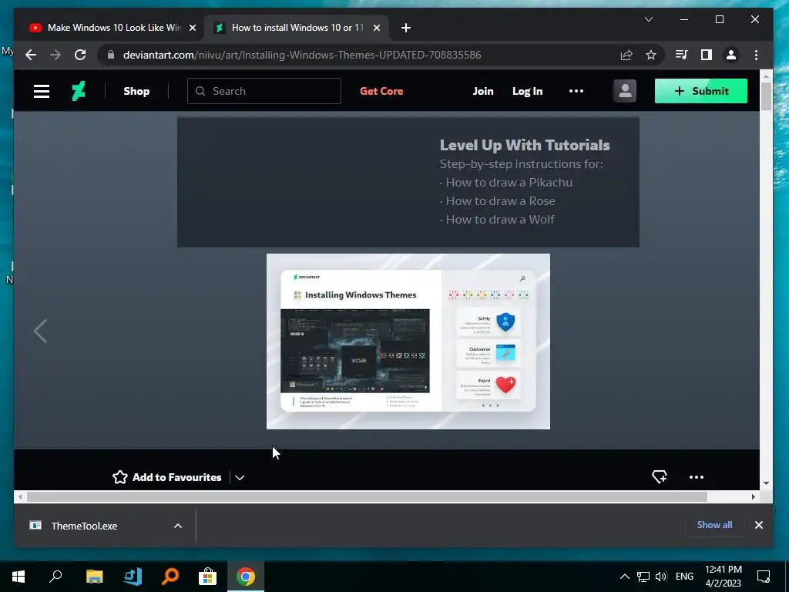Click the horizontal scrollbar thumb
Image resolution: width=789 pixels, height=592 pixels.
click(x=367, y=497)
